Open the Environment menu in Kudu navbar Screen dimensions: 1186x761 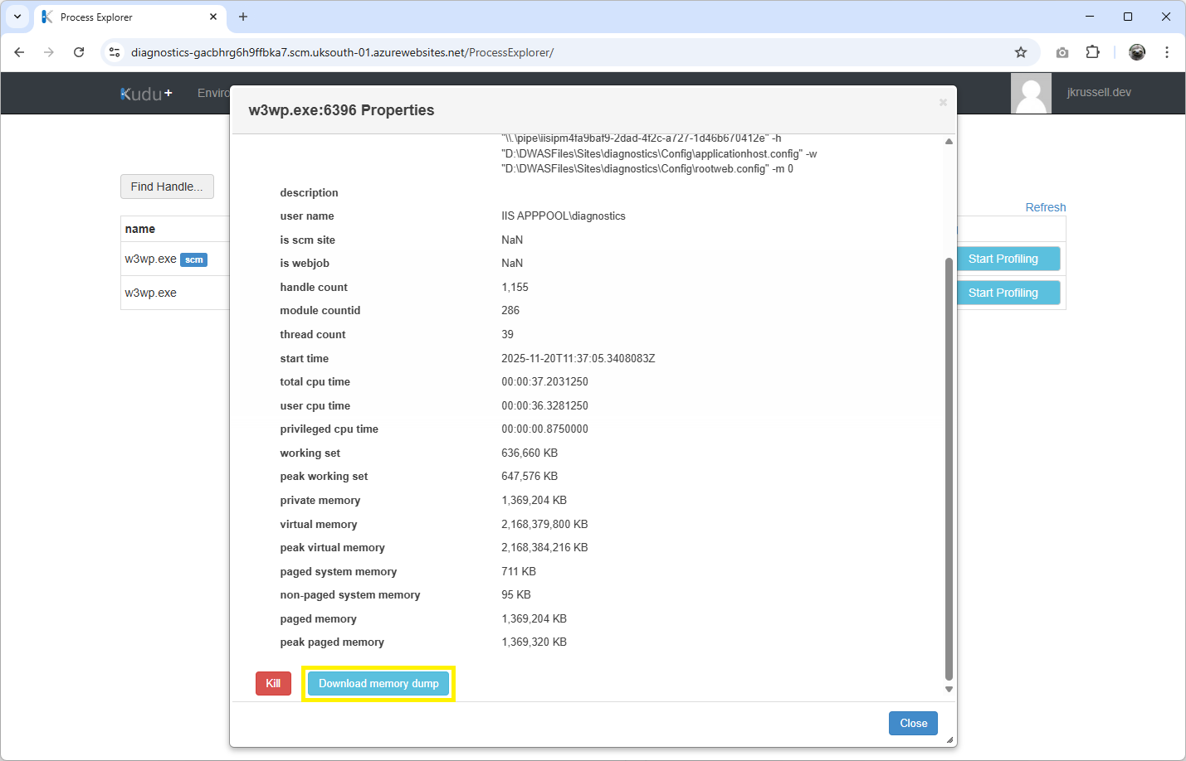coord(214,93)
